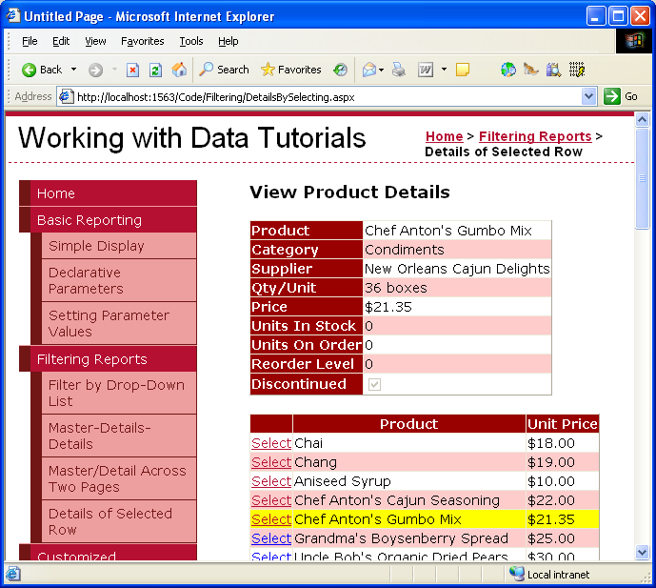Open Master/Detail Across Two Pages sidebar item
This screenshot has width=656, height=588.
click(x=116, y=478)
